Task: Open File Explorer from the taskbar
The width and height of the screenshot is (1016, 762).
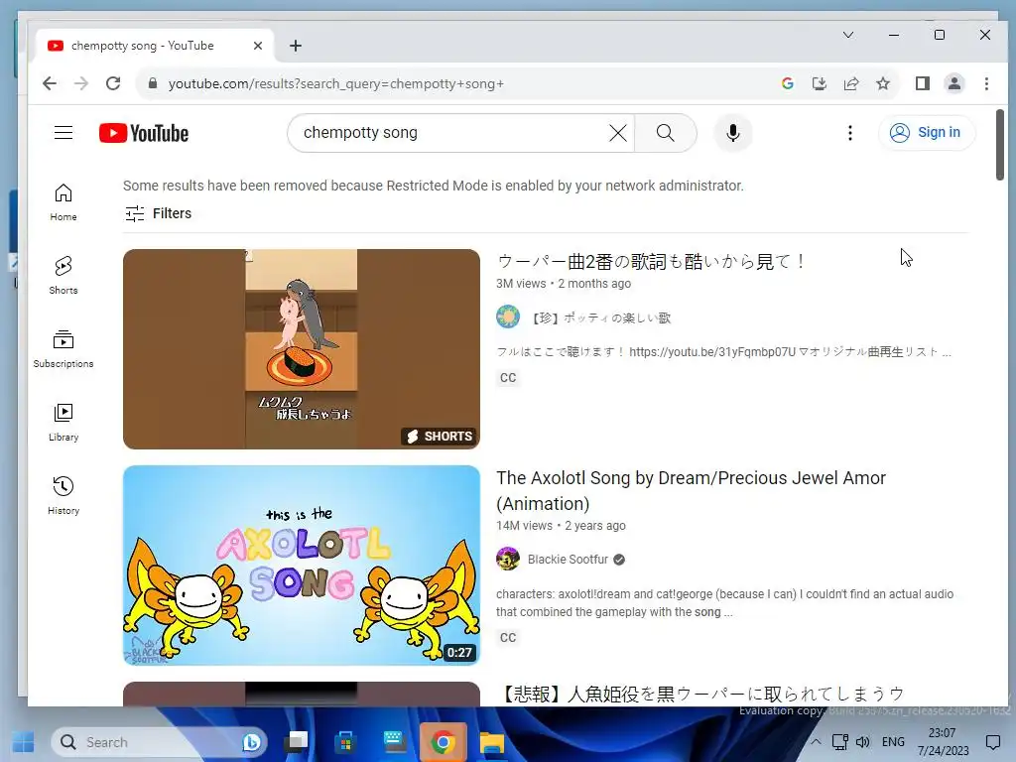Action: 492,742
